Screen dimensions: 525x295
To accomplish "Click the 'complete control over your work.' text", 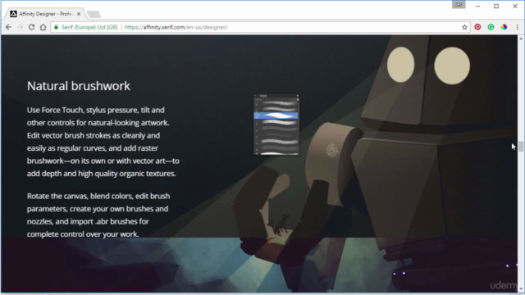I will [83, 234].
